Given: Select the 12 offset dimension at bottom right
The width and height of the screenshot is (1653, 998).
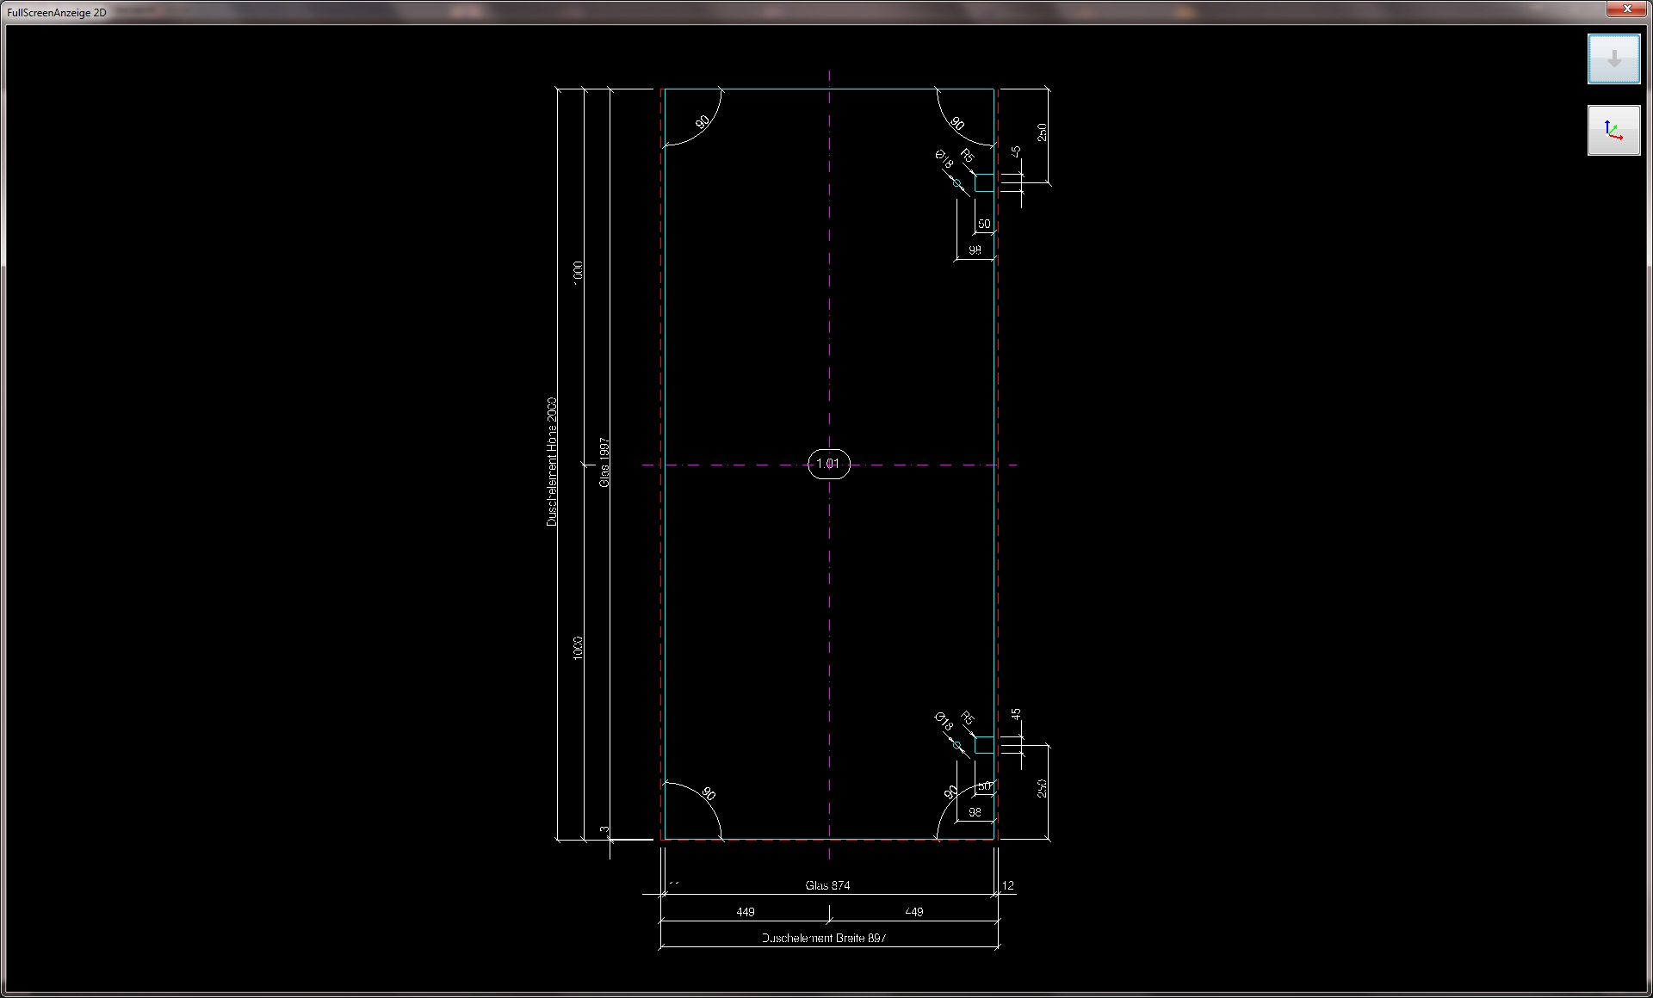Looking at the screenshot, I should (x=1007, y=885).
